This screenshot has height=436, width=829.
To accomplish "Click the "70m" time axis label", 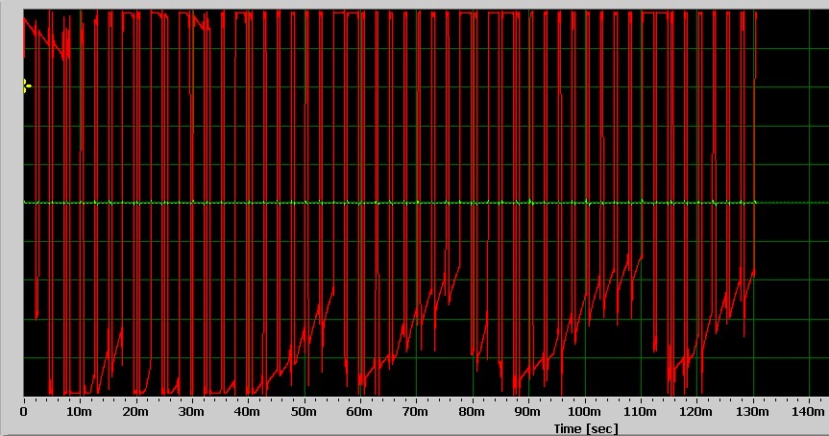I will tap(416, 412).
